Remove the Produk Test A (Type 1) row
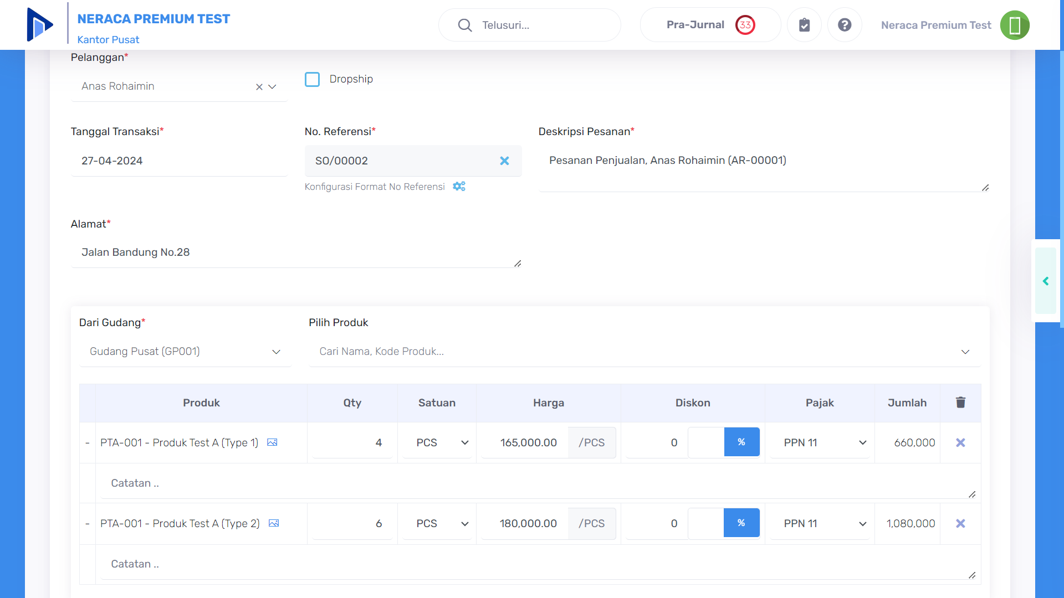This screenshot has height=598, width=1064. click(960, 442)
